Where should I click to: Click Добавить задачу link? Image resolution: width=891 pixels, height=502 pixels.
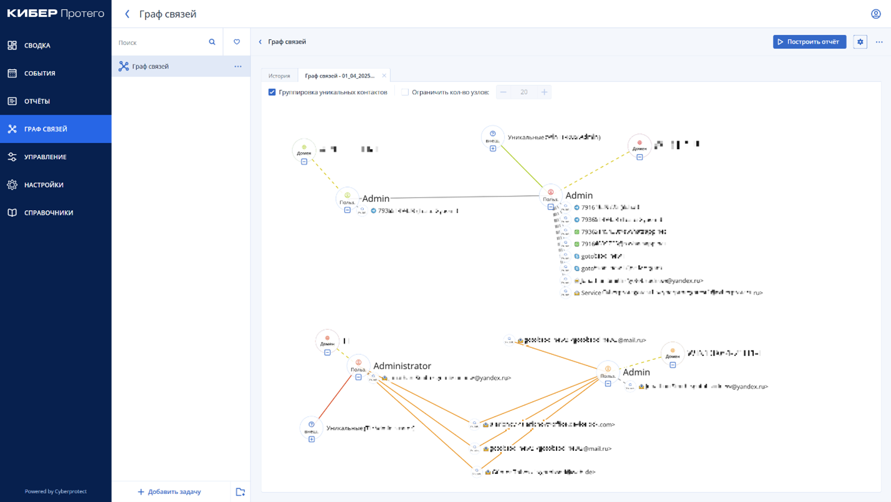(169, 492)
